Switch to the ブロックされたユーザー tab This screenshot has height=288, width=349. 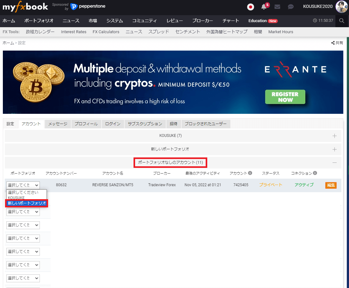point(206,124)
